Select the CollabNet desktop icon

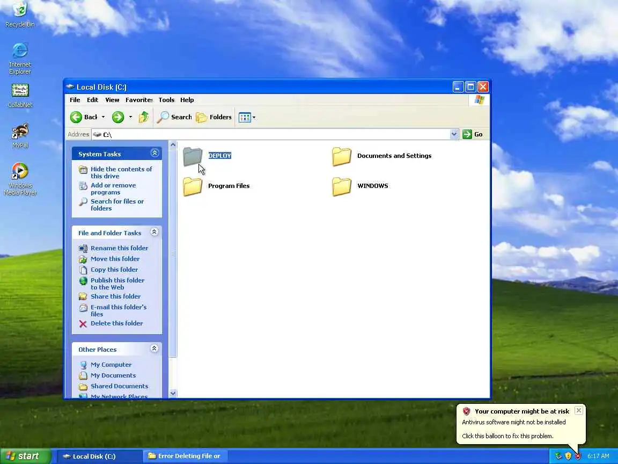point(20,96)
